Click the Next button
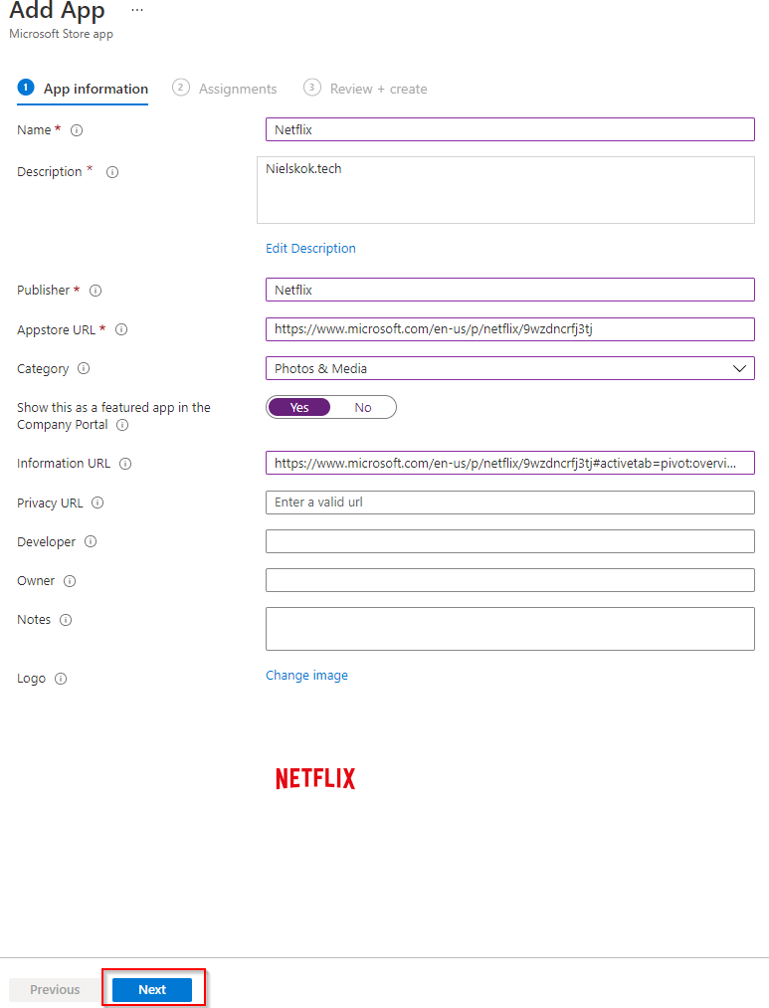The image size is (769, 1008). tap(152, 989)
